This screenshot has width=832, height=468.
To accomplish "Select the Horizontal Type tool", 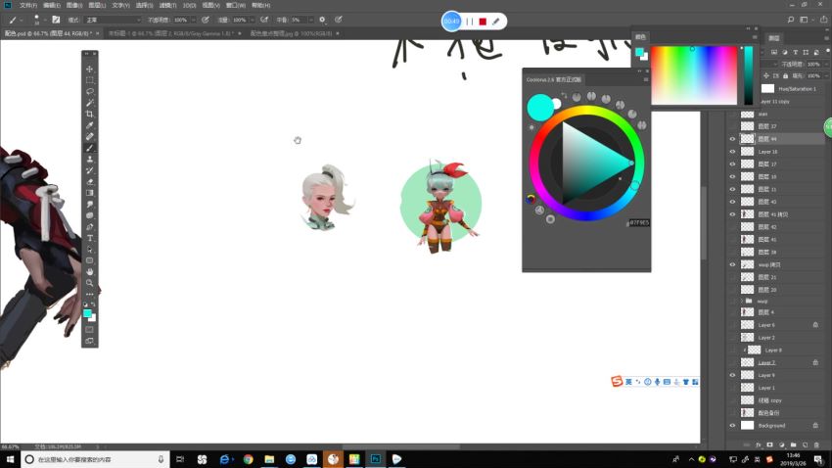I will [90, 238].
